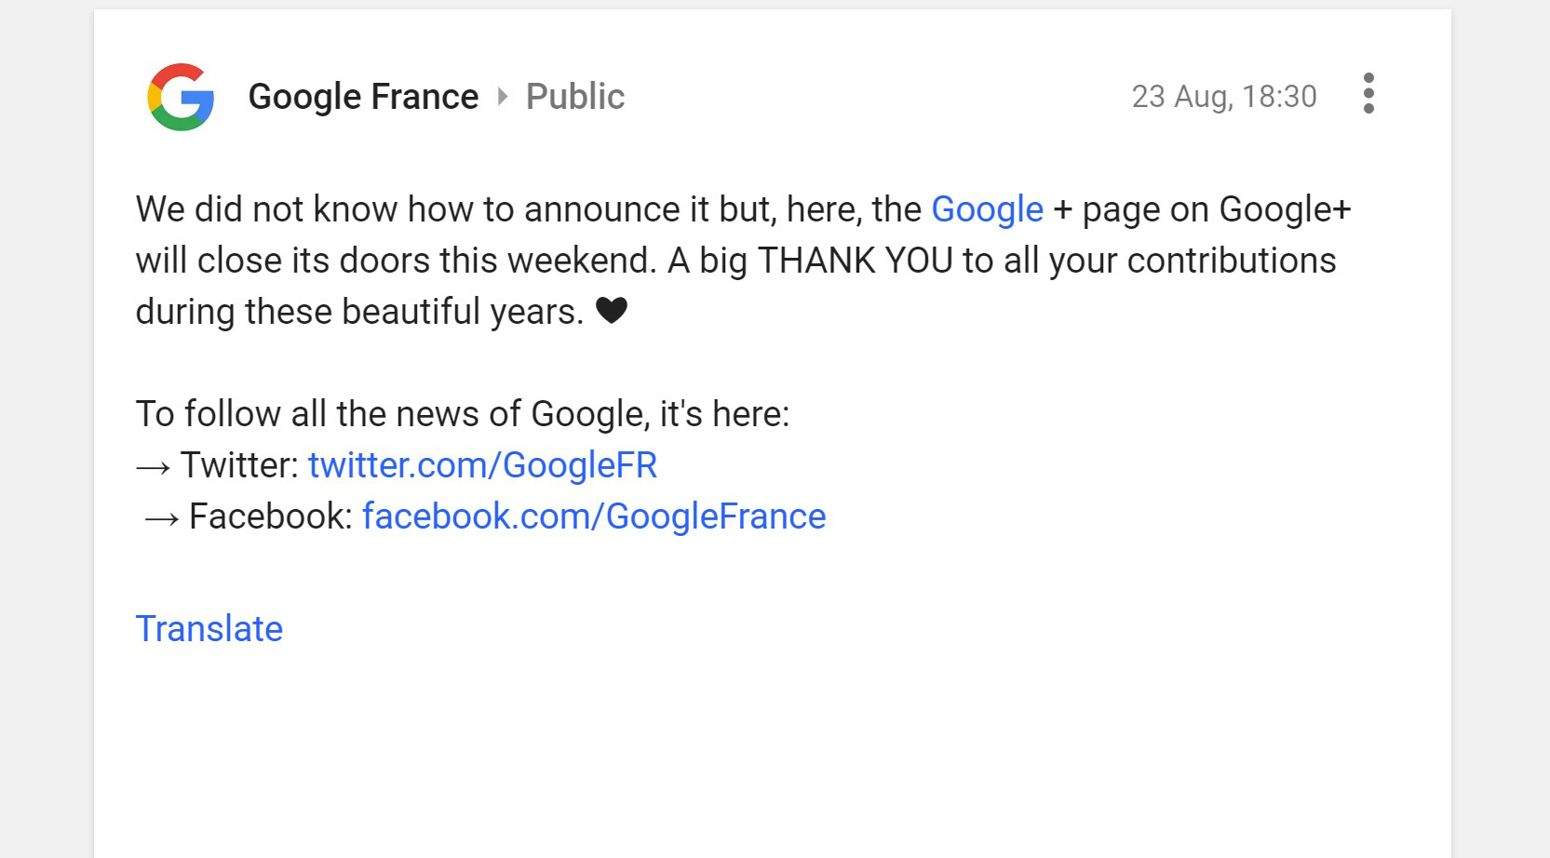Screen dimensions: 1550x858
Task: Click the "Google+" text ending the first line
Action: tap(1285, 209)
